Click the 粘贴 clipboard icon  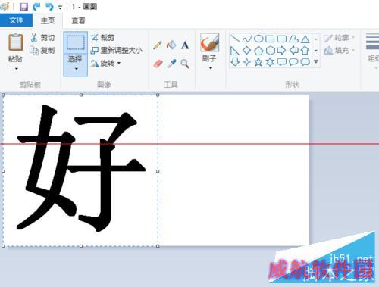coord(16,42)
